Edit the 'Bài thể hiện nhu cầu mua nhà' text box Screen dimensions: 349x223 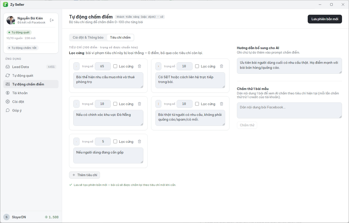[x=108, y=80]
